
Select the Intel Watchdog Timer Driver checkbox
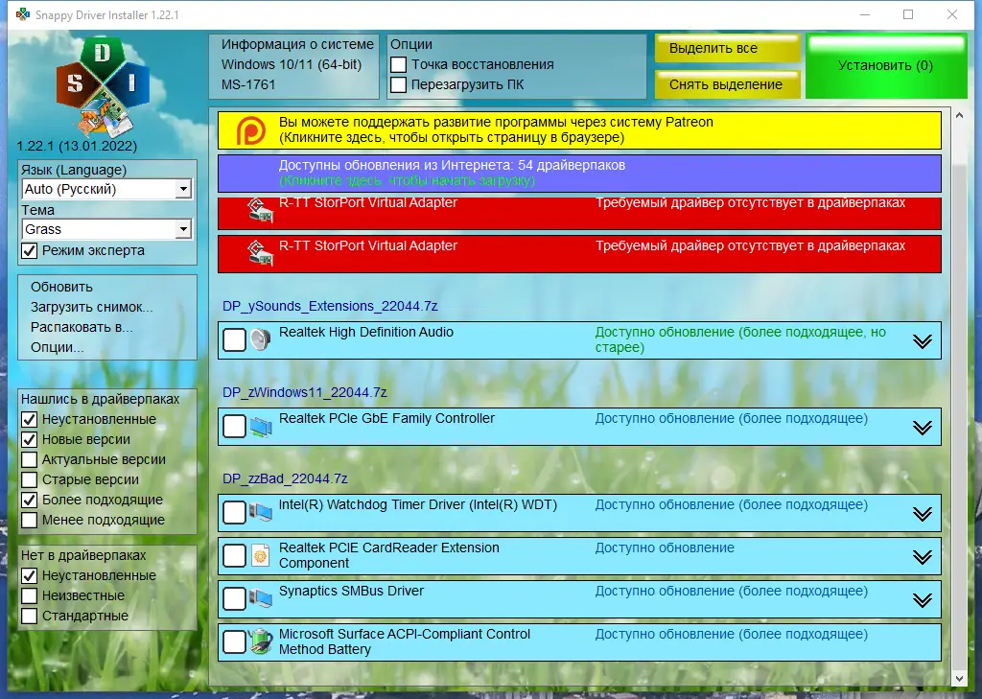tap(234, 512)
